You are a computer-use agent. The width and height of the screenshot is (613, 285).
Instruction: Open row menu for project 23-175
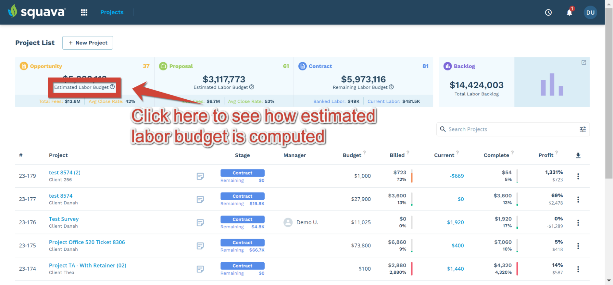pos(578,246)
